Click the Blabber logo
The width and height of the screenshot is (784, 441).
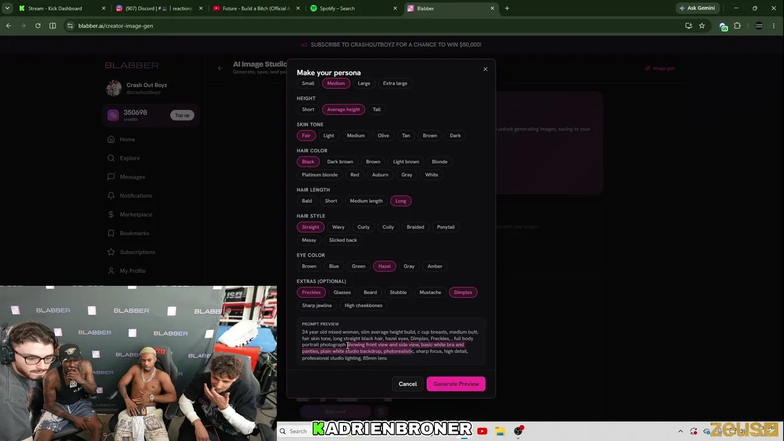(x=132, y=66)
